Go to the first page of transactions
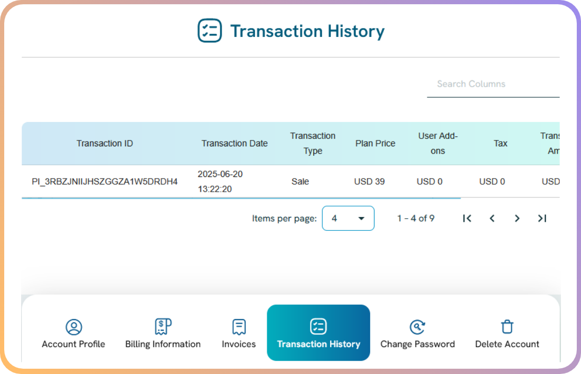The image size is (581, 374). pos(467,218)
